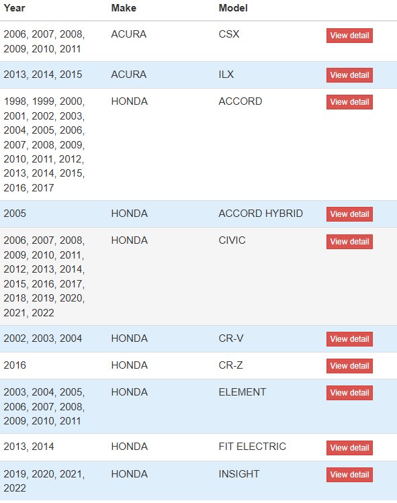Open View detail for ACURA ILX
The height and width of the screenshot is (503, 397).
coord(349,75)
